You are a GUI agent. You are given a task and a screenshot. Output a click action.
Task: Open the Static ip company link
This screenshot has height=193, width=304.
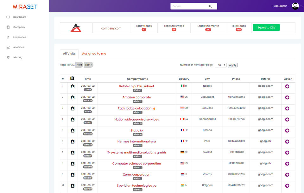(136, 130)
